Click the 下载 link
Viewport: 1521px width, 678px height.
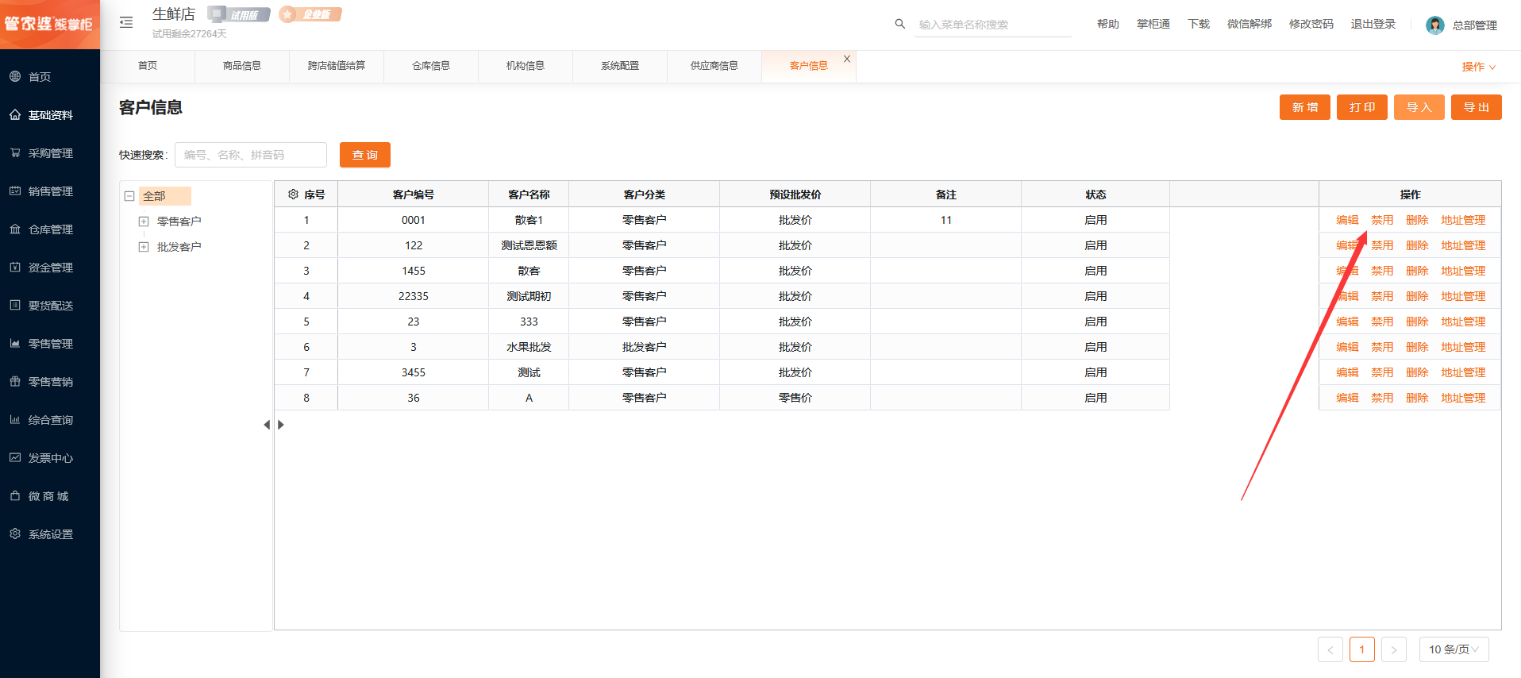click(1199, 24)
